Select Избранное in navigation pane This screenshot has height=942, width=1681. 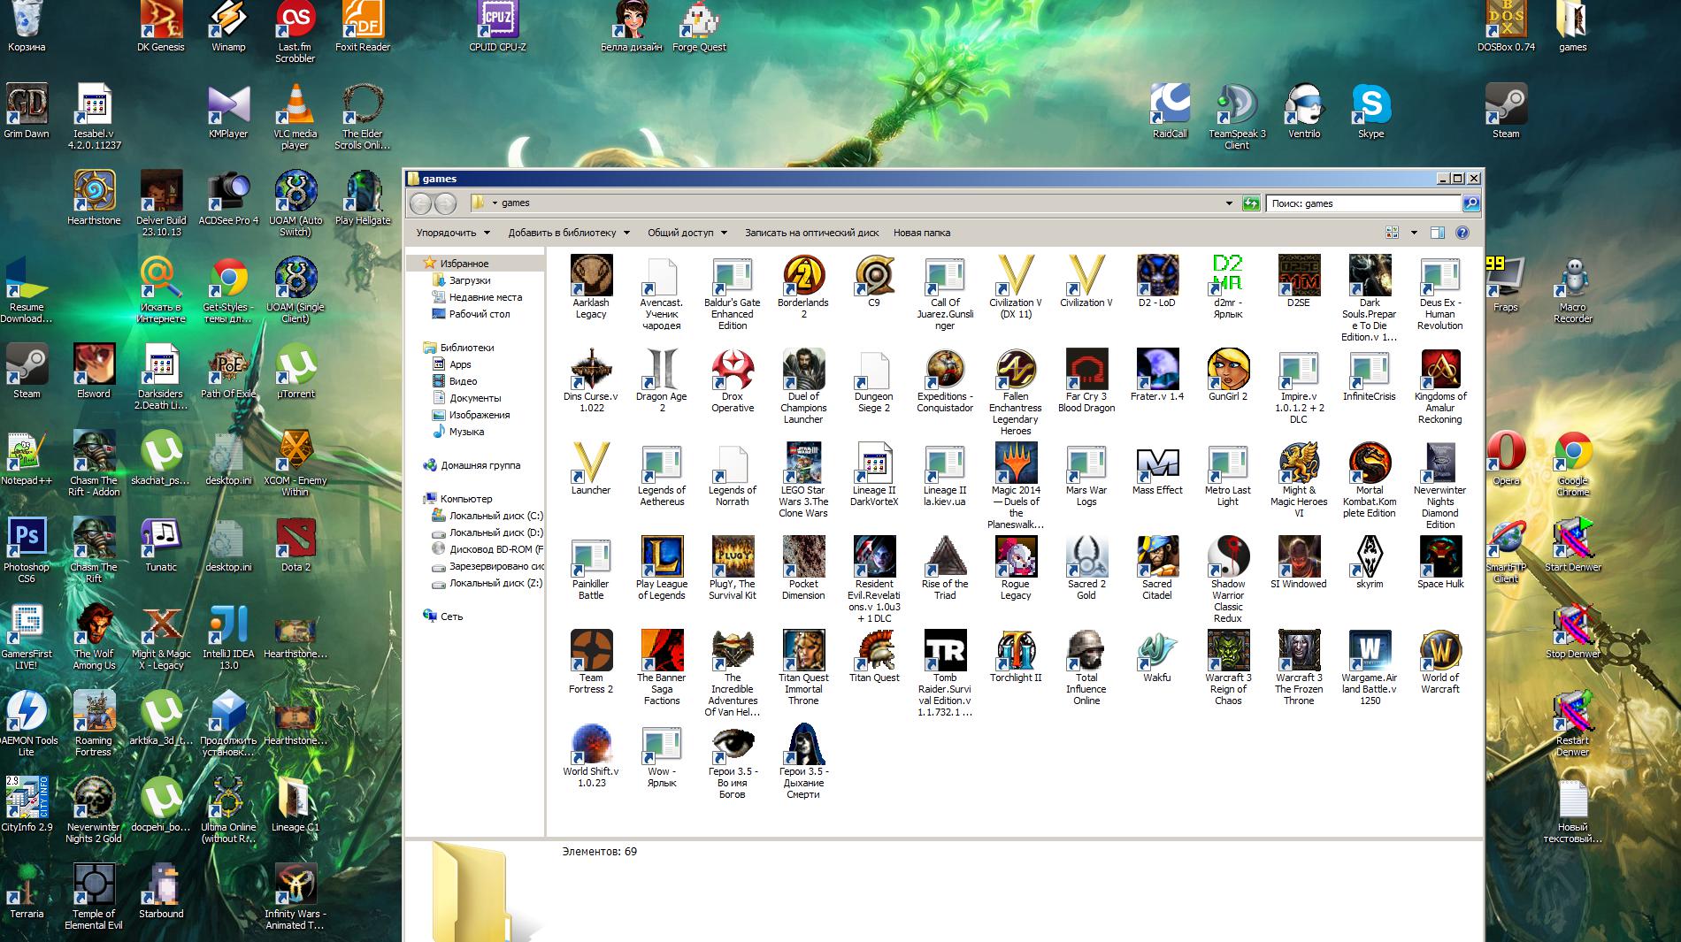coord(464,264)
